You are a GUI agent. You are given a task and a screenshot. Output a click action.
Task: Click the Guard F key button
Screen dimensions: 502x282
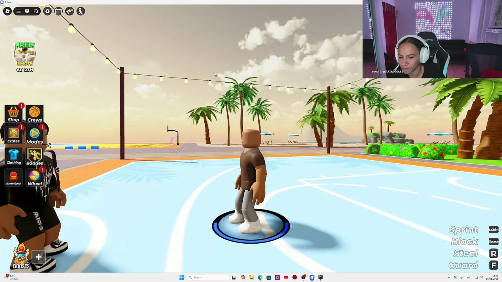[x=493, y=266]
